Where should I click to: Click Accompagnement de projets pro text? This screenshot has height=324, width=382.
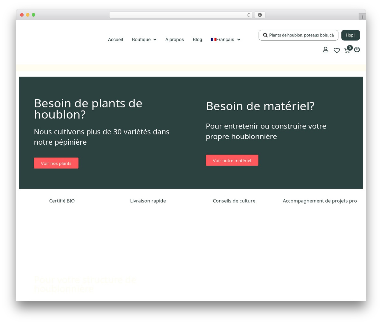(320, 201)
